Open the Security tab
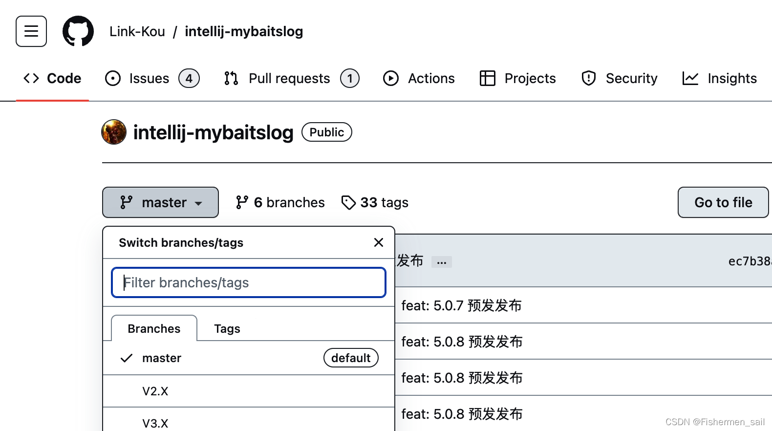This screenshot has height=431, width=772. coord(619,78)
